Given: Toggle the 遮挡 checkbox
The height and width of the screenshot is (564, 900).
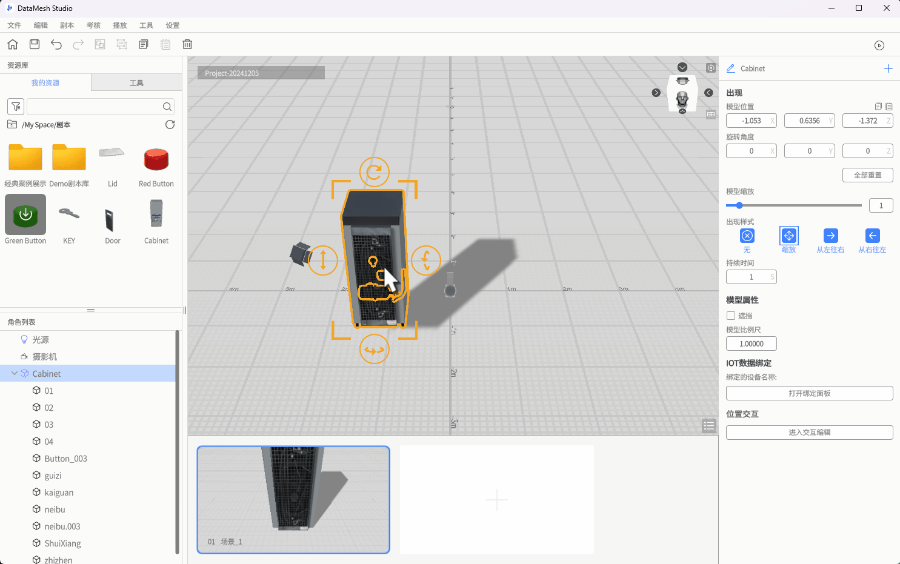Looking at the screenshot, I should 731,316.
